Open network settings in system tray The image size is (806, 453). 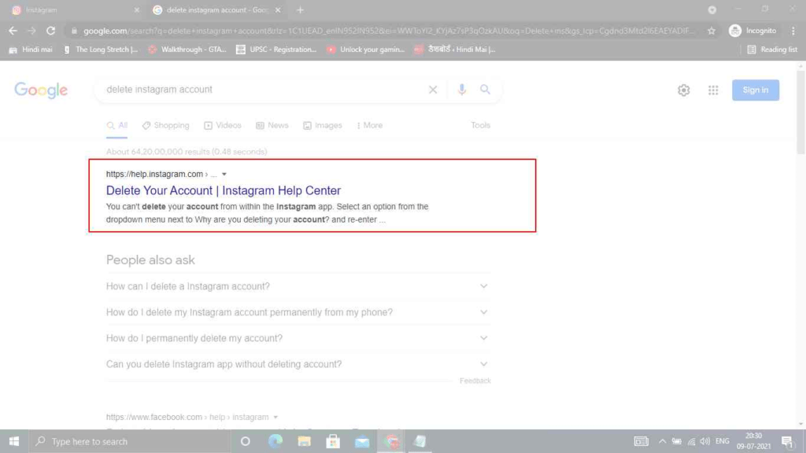(x=691, y=441)
